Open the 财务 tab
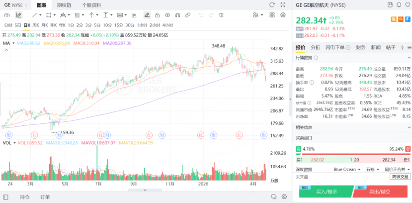The width and height of the screenshot is (412, 203). tap(360, 47)
